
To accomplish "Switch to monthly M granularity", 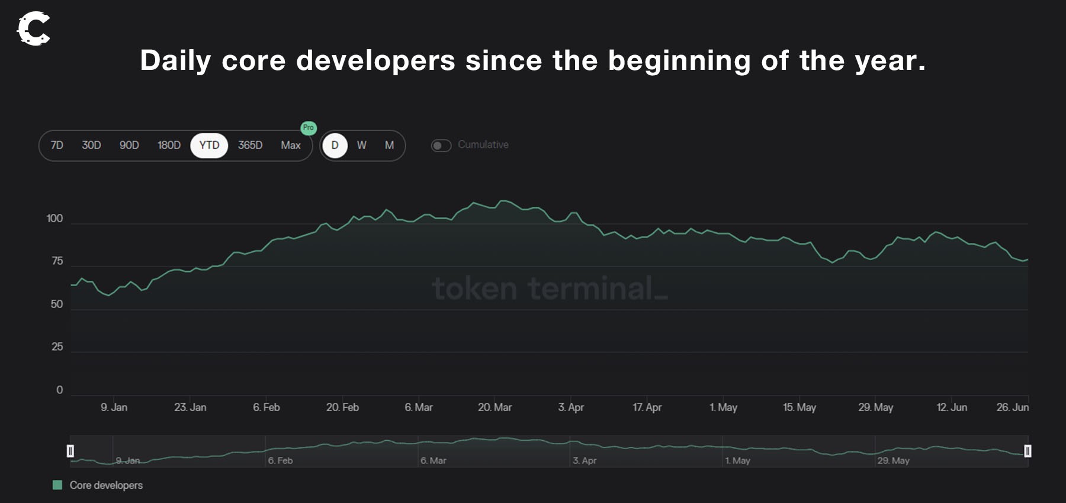I will pos(389,146).
